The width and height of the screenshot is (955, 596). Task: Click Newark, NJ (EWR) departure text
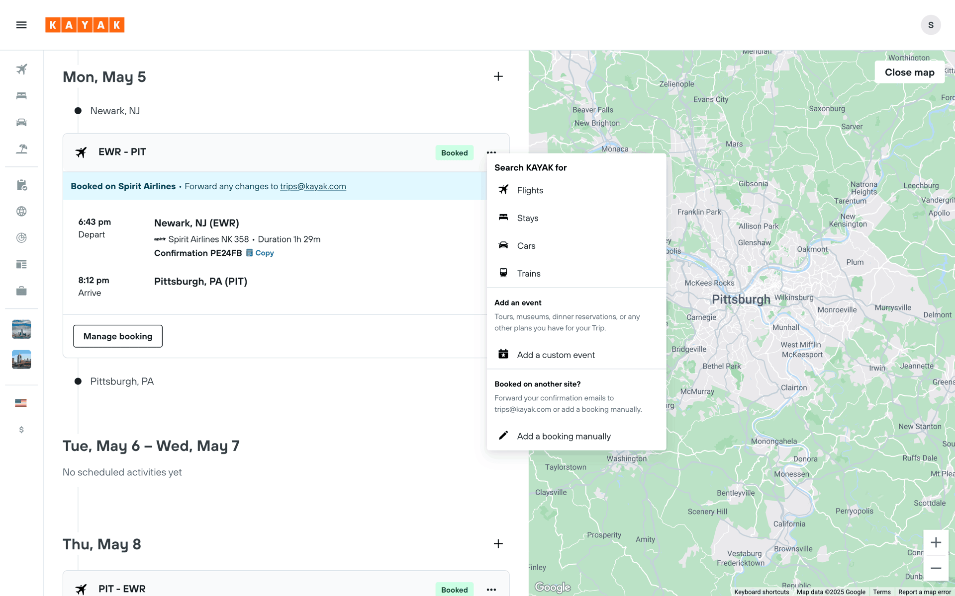point(196,223)
